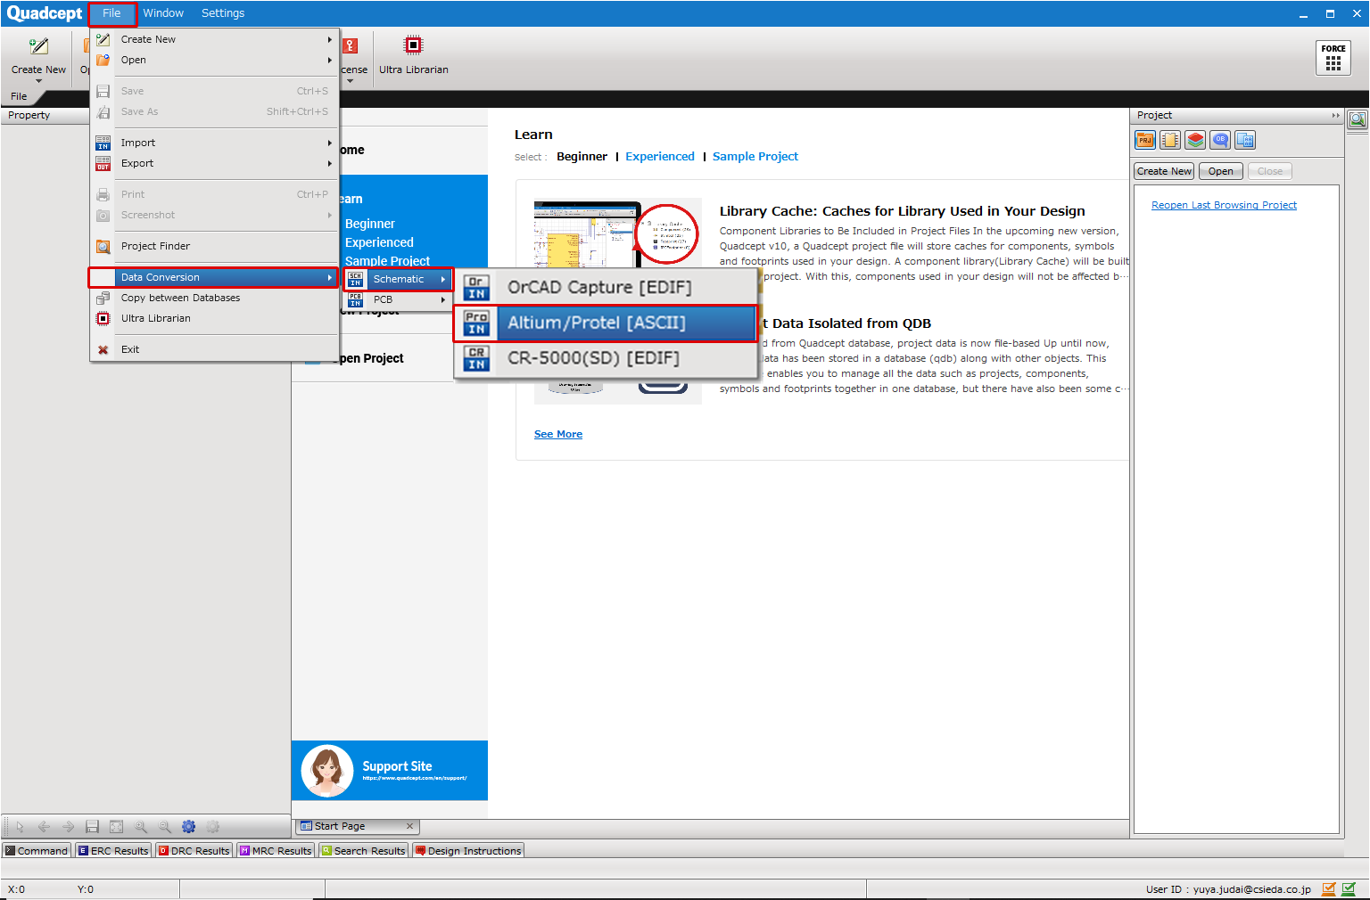Expand the Schematic conversion submenu
The height and width of the screenshot is (900, 1370).
coord(443,279)
